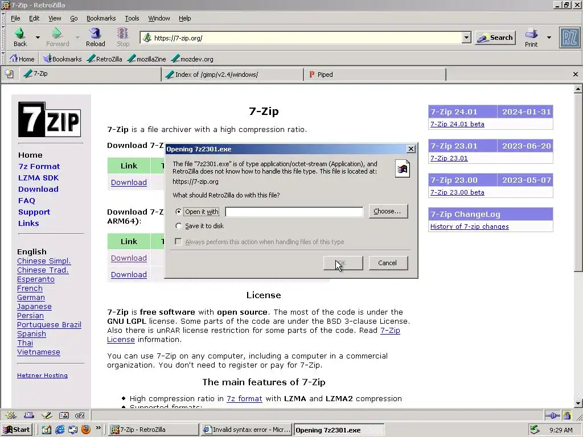583x437 pixels.
Task: Click the Navigator icon in status bar
Action: [x=11, y=415]
